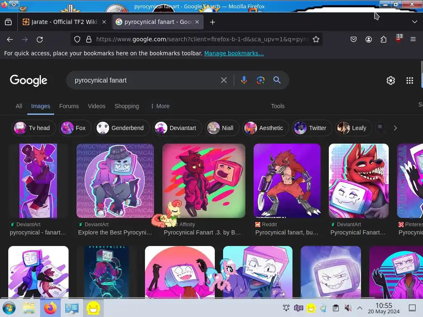Reload the current page
This screenshot has height=317, width=423.
point(40,40)
